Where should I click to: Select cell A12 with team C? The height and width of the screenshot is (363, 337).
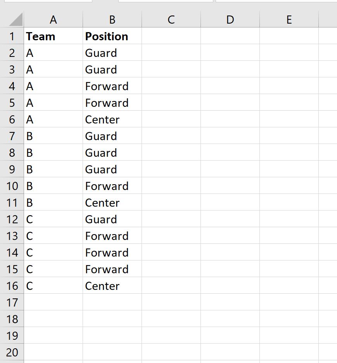tap(54, 219)
